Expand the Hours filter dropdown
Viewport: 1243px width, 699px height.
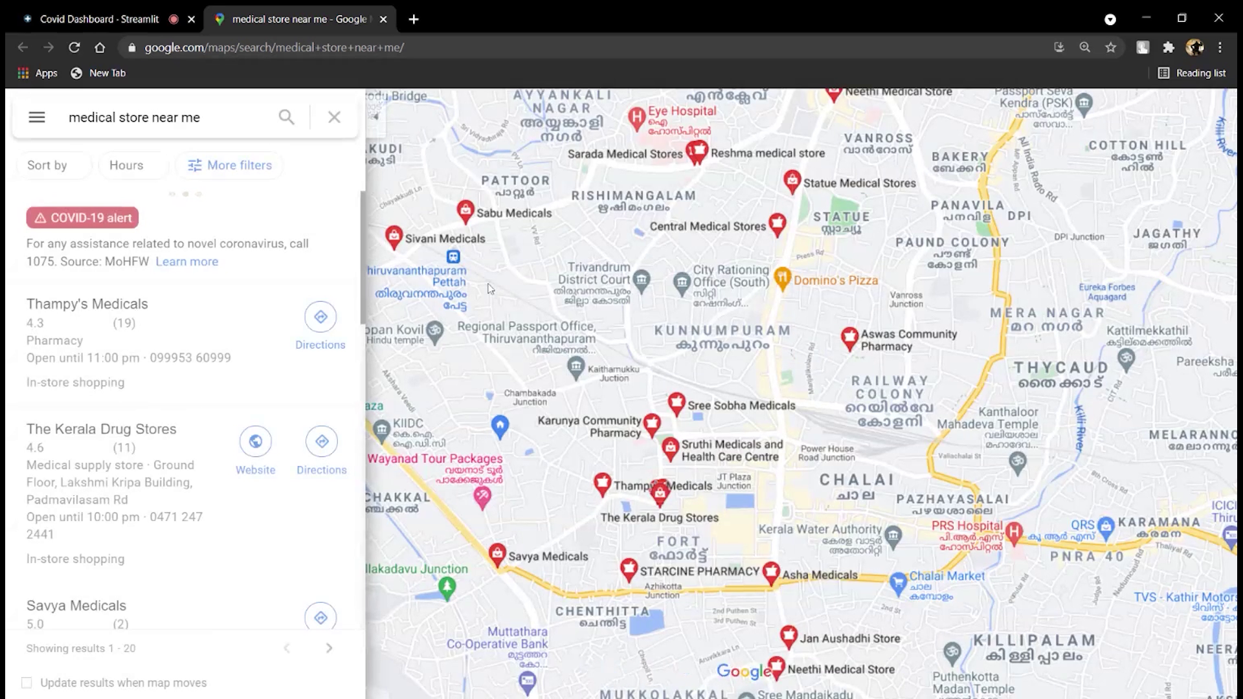point(126,165)
